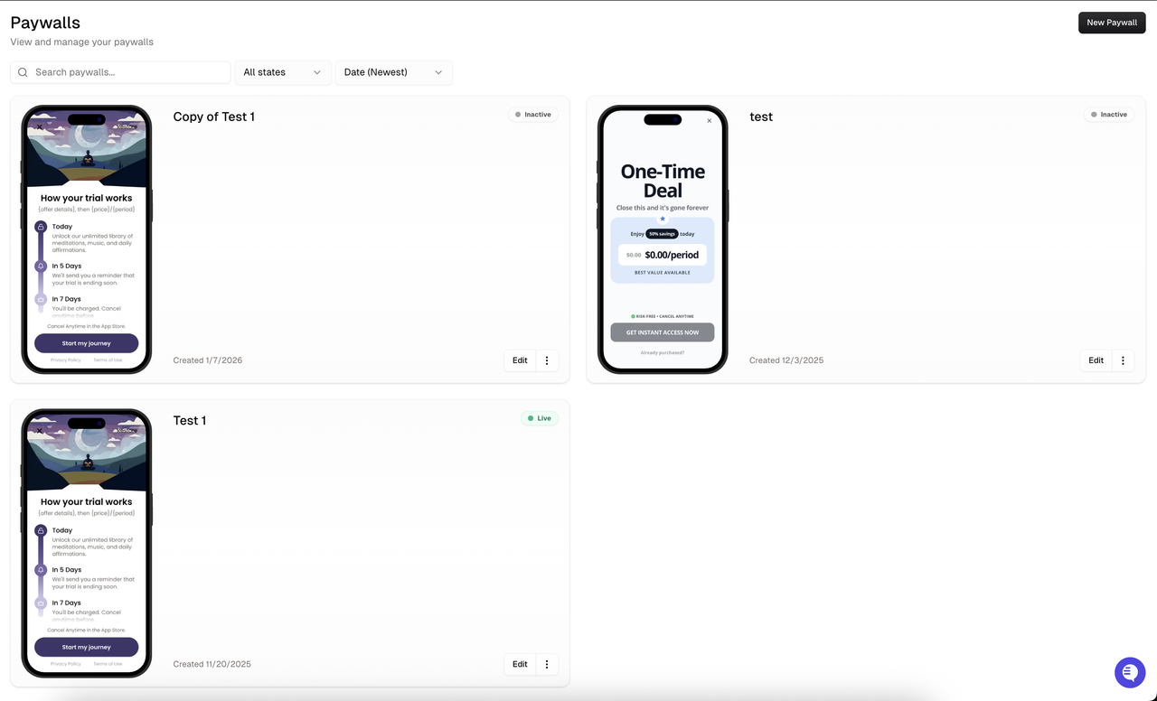Open the three-dot menu for Test 1
The image size is (1157, 701).
tap(547, 664)
